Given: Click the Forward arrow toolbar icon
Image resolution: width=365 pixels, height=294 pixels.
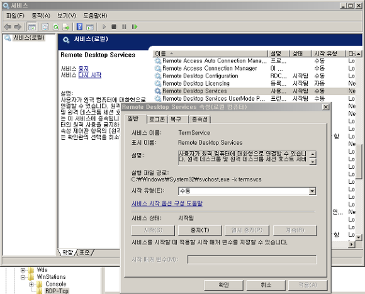Looking at the screenshot, I should tap(18, 27).
